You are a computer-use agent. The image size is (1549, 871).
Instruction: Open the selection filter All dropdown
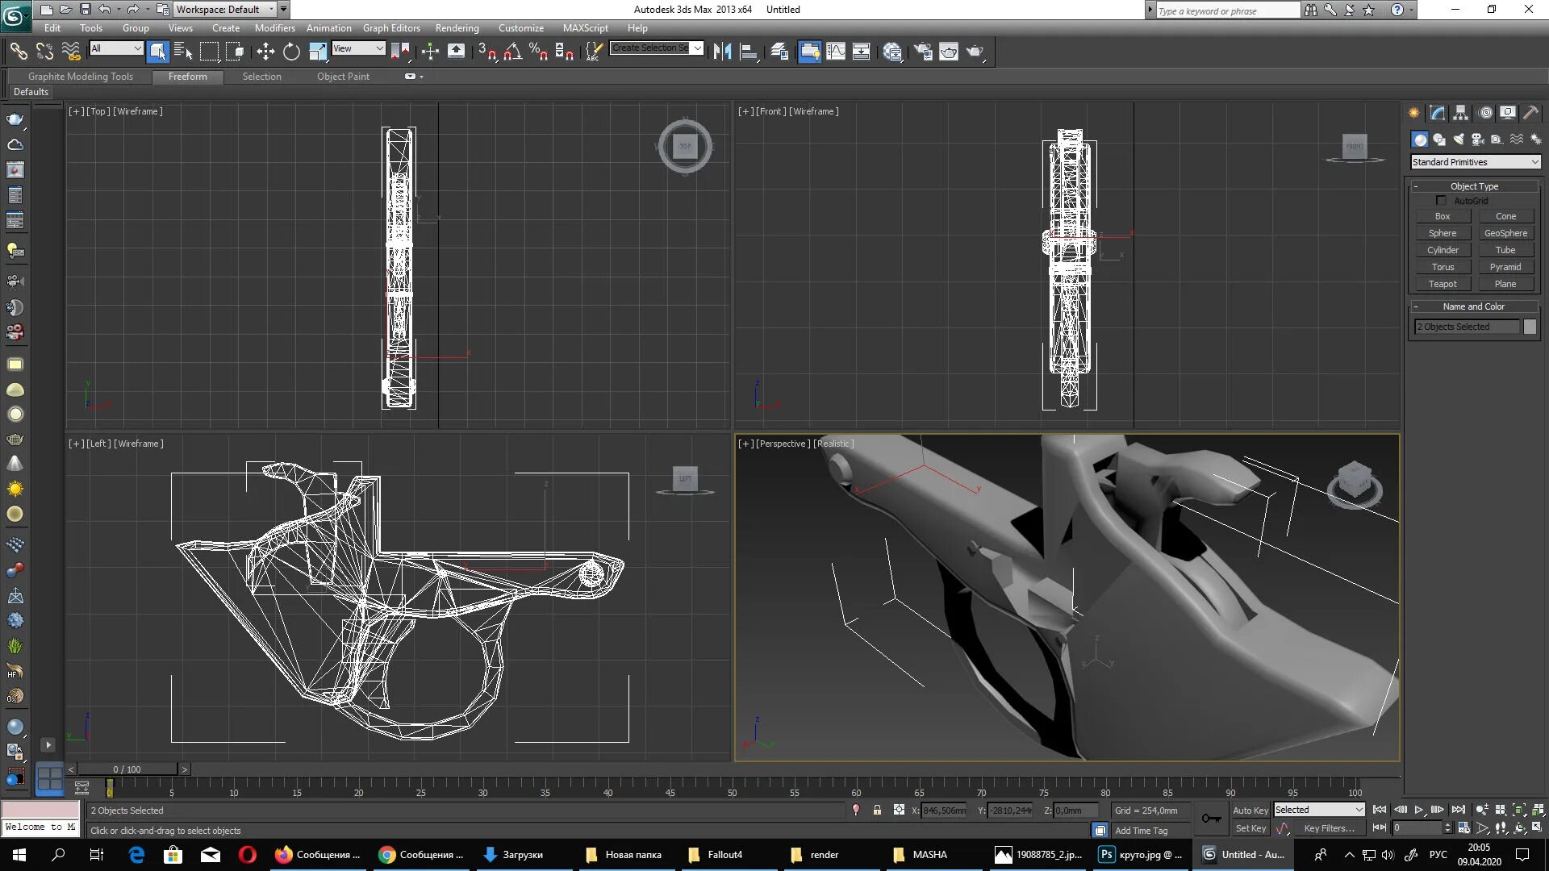coord(116,48)
